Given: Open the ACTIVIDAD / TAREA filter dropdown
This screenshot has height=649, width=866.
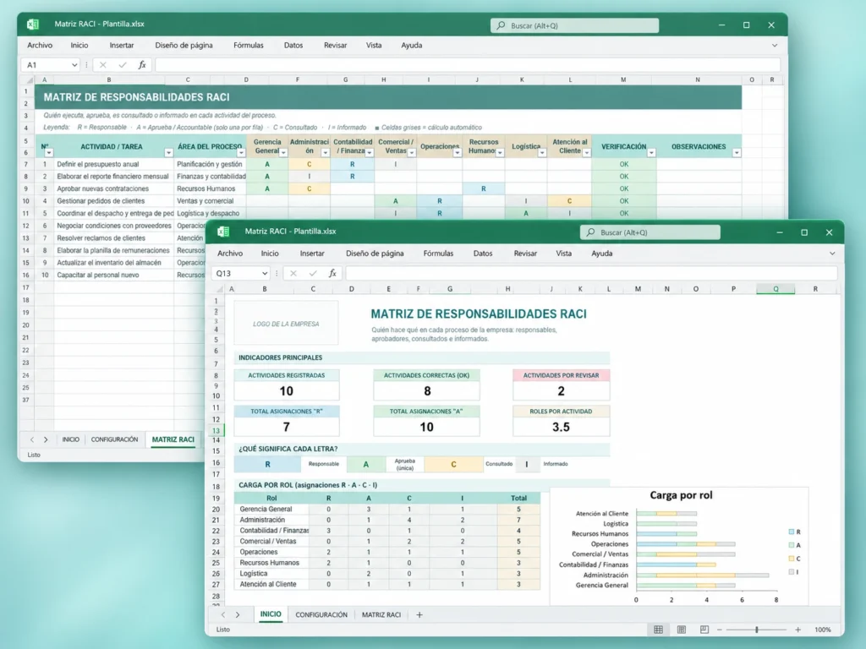Looking at the screenshot, I should 168,153.
